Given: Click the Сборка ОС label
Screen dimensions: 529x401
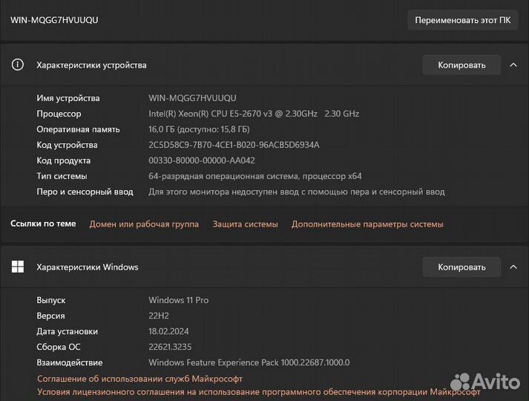Looking at the screenshot, I should coord(59,347).
